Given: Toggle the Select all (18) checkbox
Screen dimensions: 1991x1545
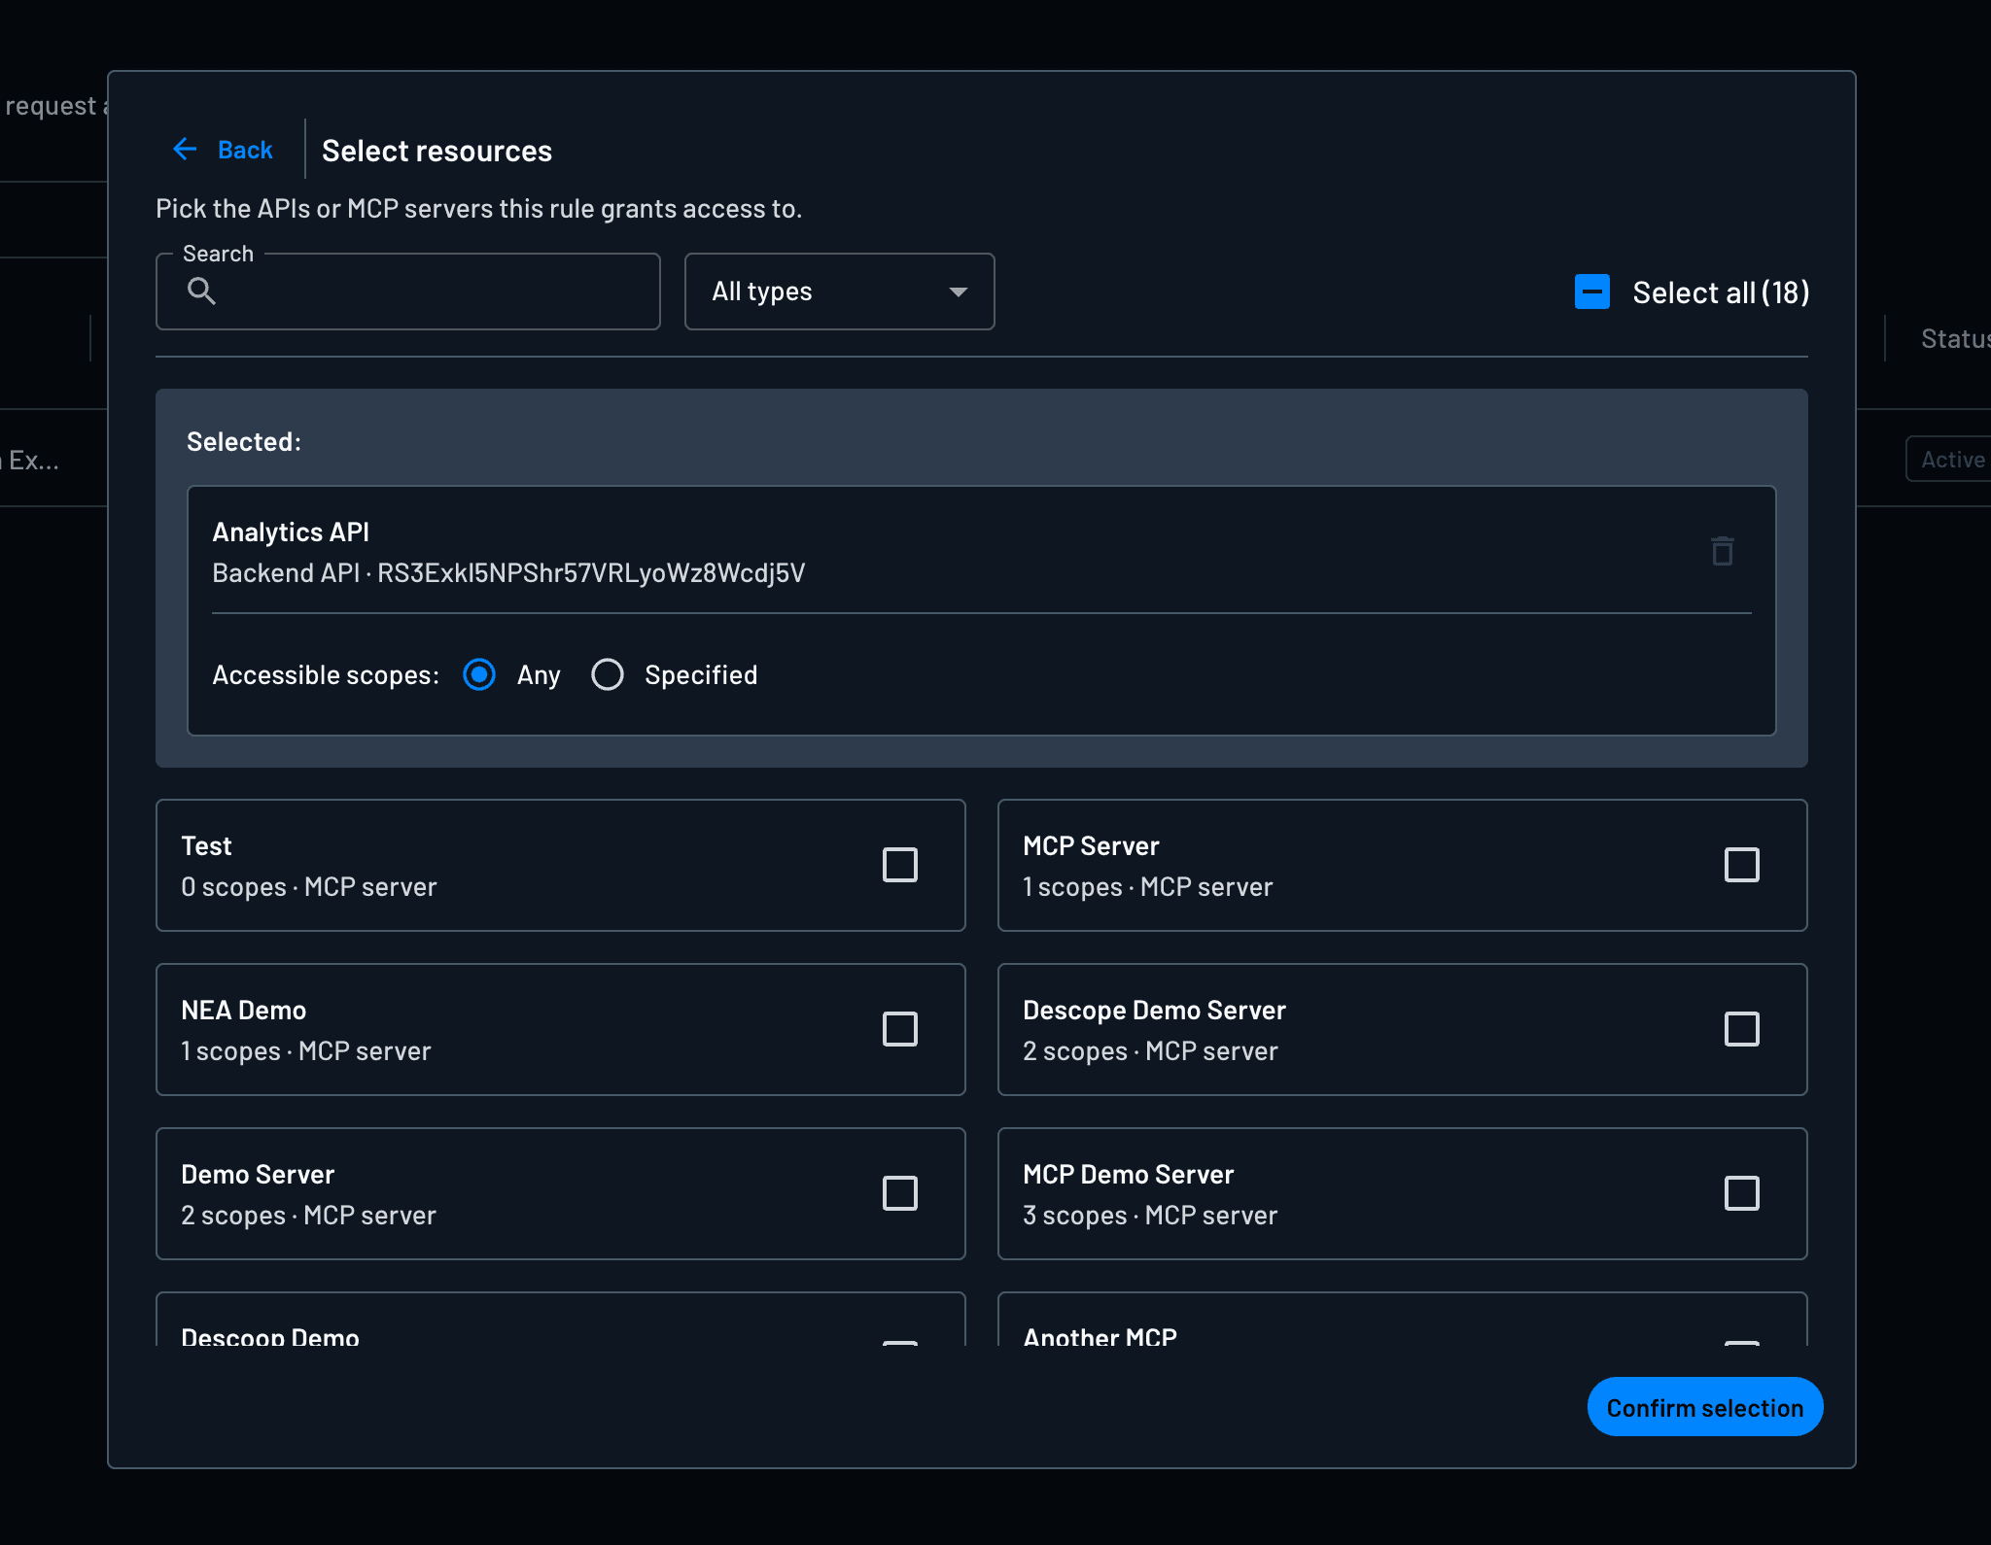Looking at the screenshot, I should tap(1592, 292).
